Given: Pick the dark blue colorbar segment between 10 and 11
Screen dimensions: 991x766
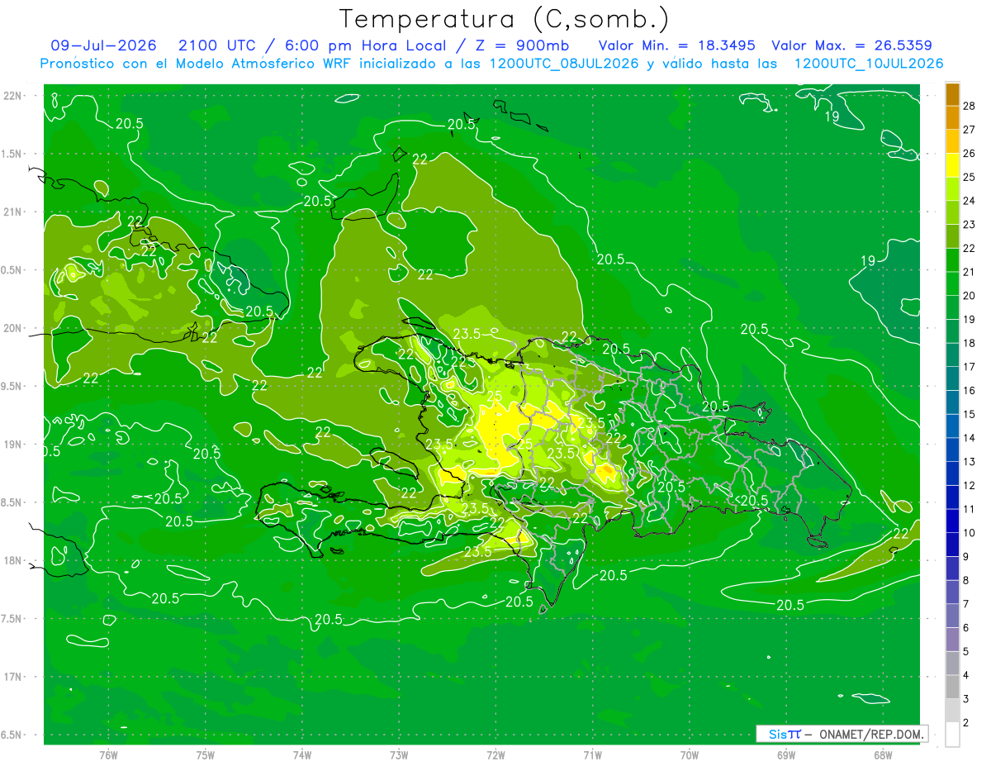Looking at the screenshot, I should coord(952,521).
